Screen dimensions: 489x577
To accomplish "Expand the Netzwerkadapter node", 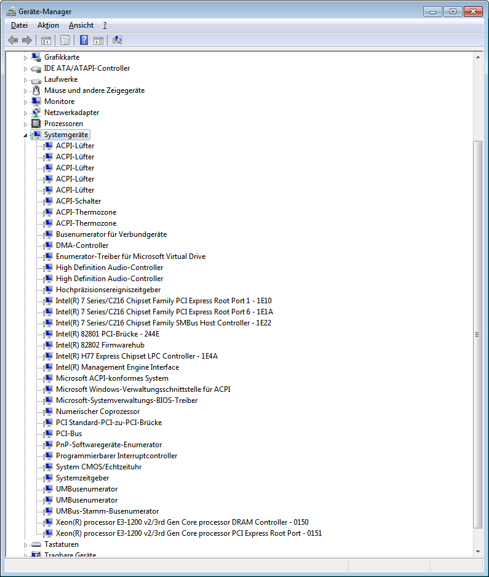I will [25, 113].
